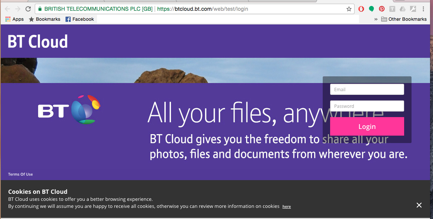Click the Google Drive extension icon
This screenshot has width=433, height=219.
pyautogui.click(x=402, y=9)
